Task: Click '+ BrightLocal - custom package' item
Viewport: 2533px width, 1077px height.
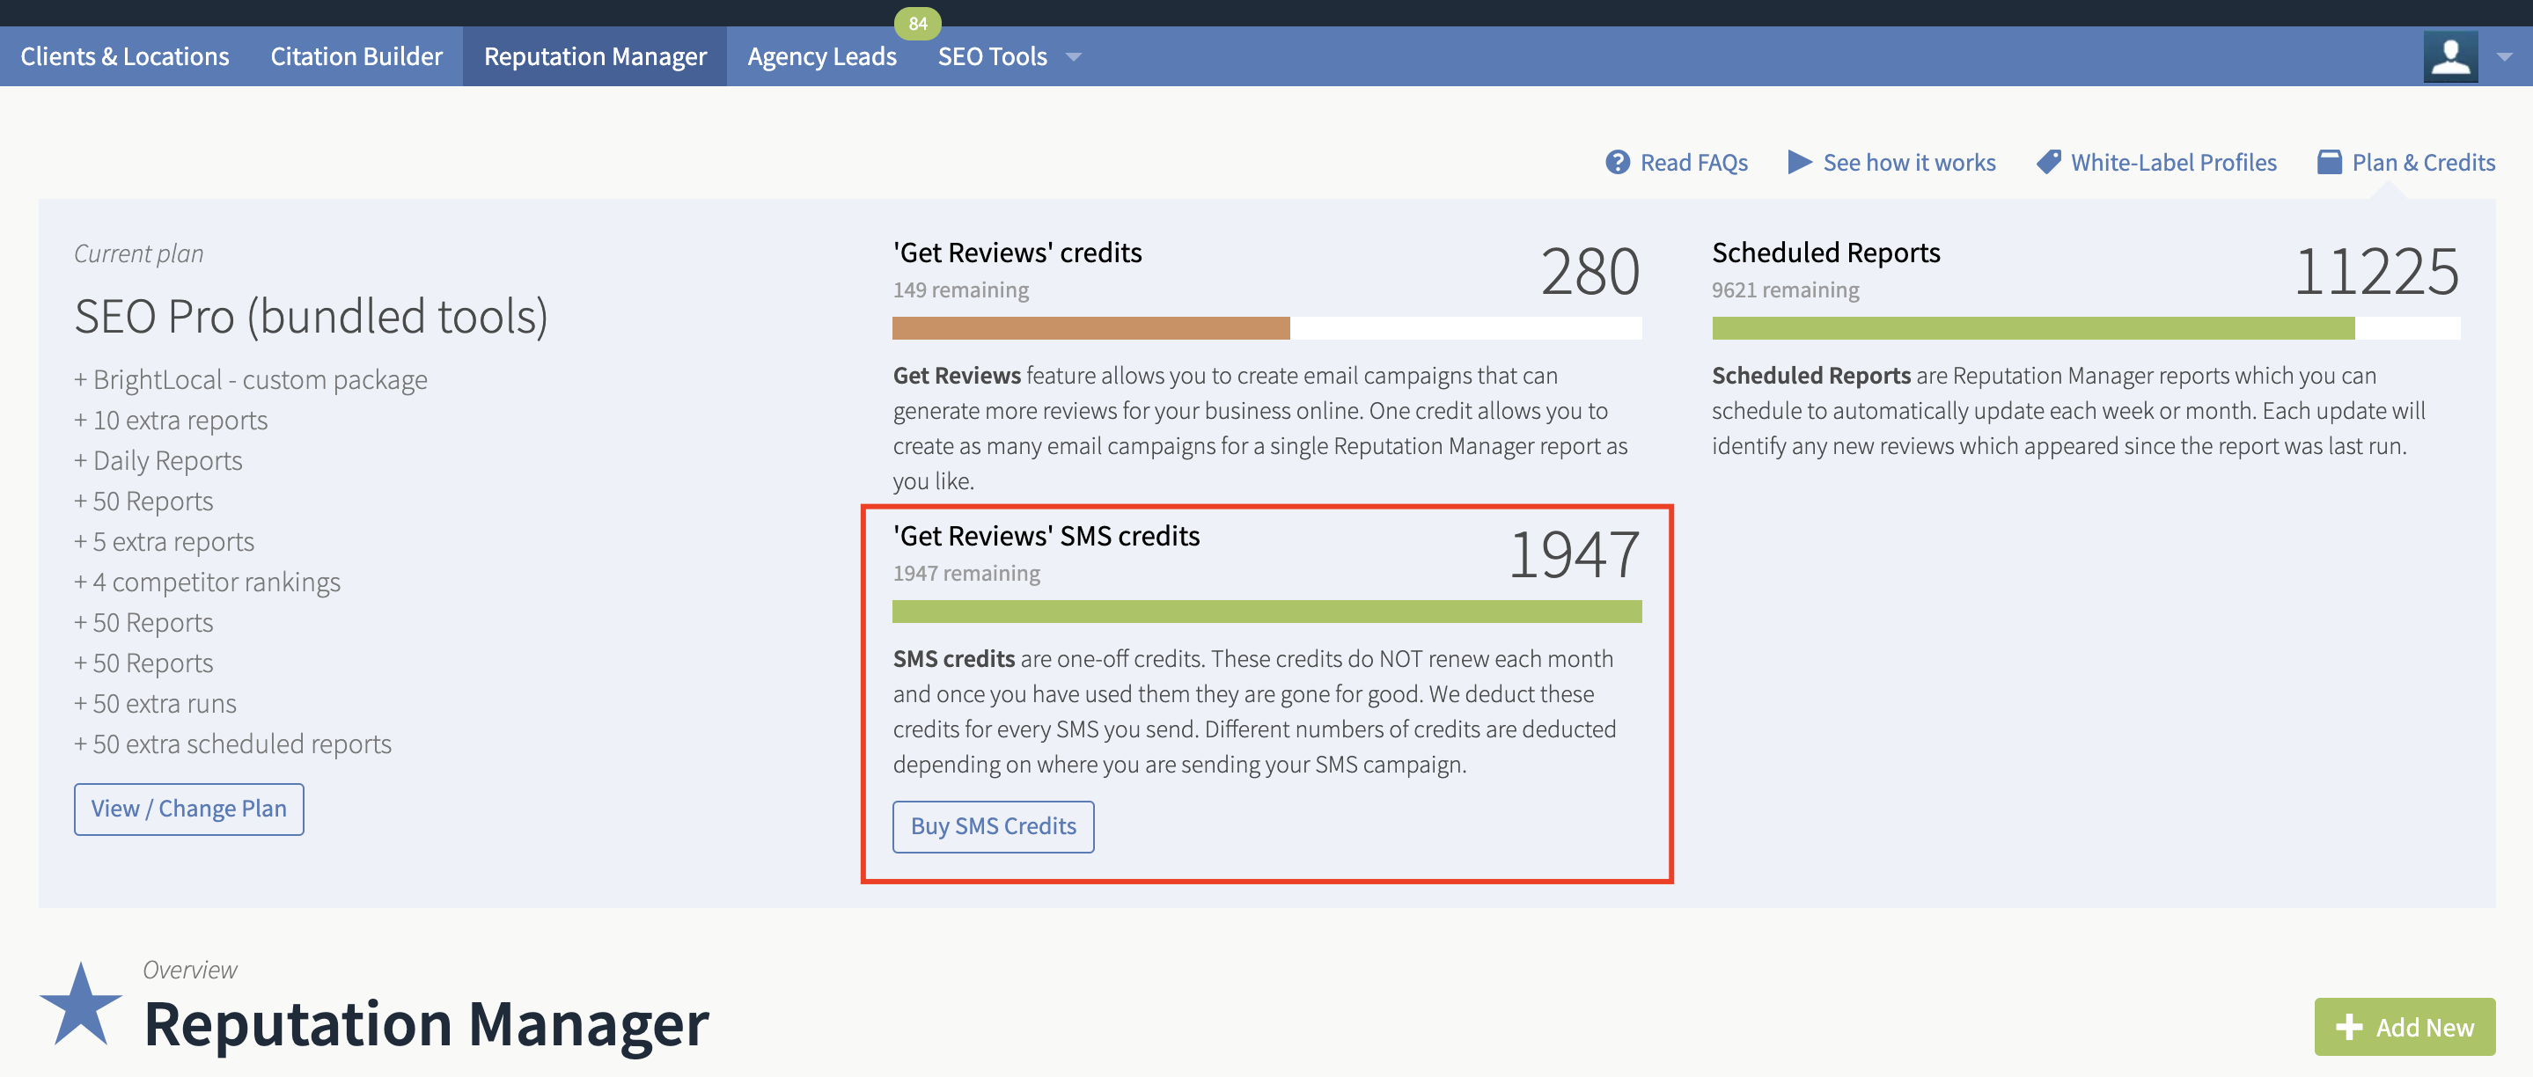Action: coord(251,379)
